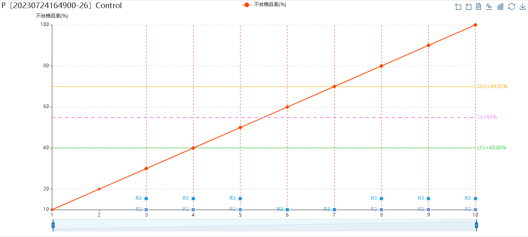This screenshot has height=237, width=528.
Task: Open the data view document icon
Action: click(x=479, y=7)
